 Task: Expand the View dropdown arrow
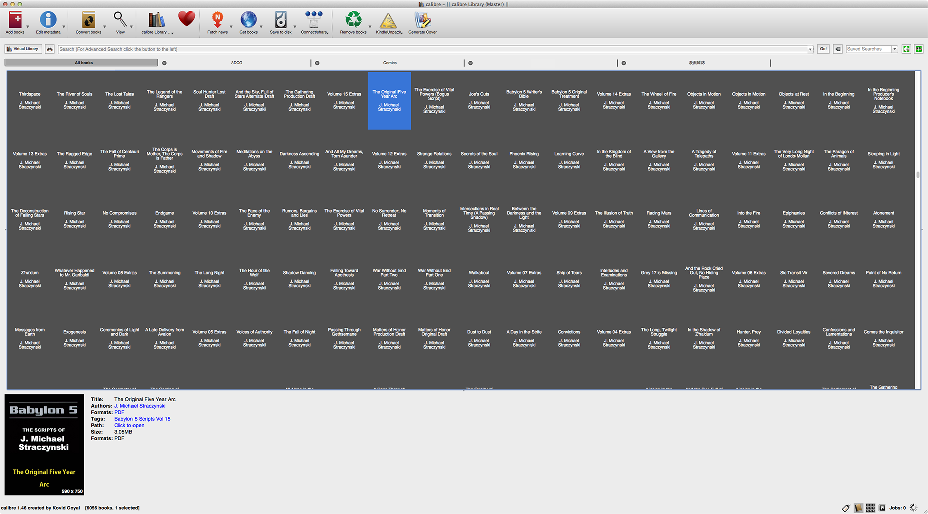point(131,27)
